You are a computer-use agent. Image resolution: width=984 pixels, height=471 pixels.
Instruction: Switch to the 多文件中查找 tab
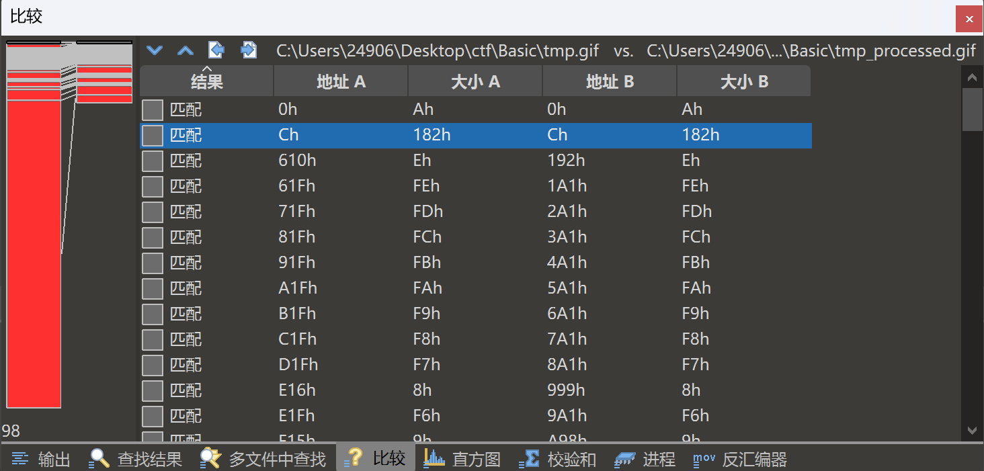(263, 459)
